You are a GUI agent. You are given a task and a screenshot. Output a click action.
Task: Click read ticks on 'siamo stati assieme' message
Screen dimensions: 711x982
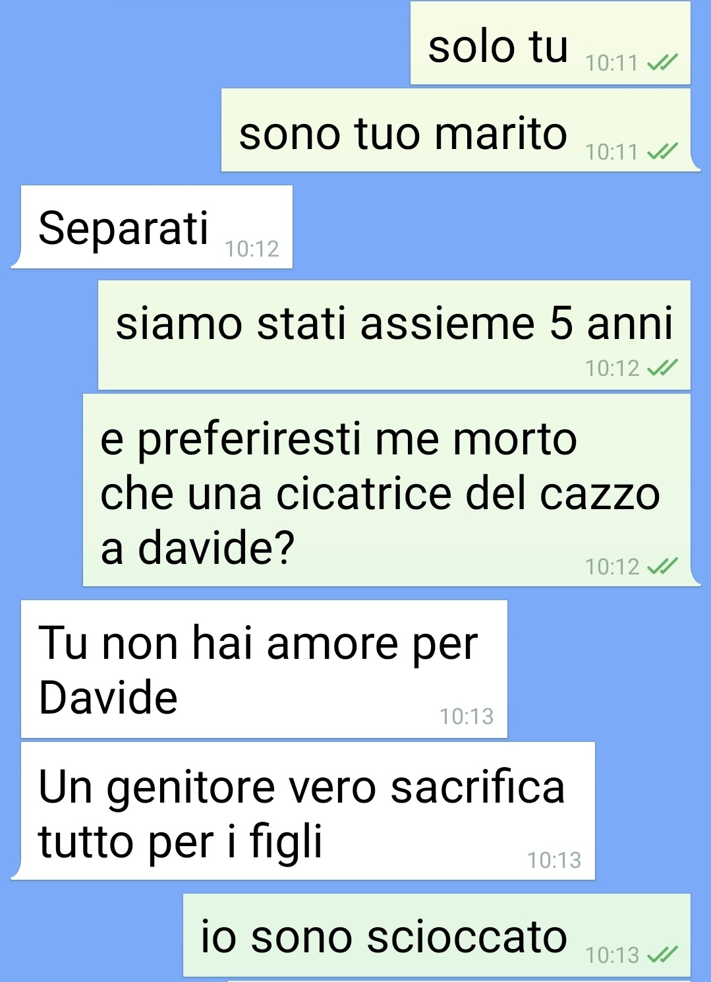(x=662, y=367)
